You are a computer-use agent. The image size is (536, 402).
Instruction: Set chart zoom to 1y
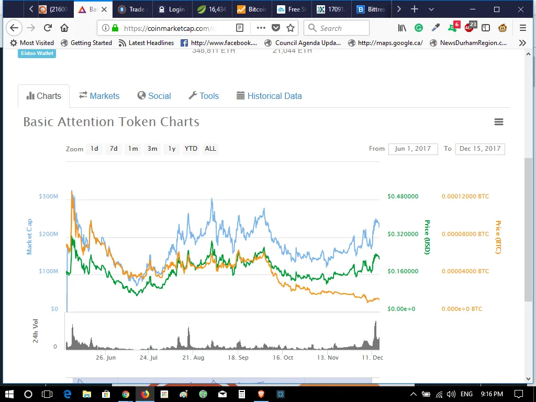point(172,149)
